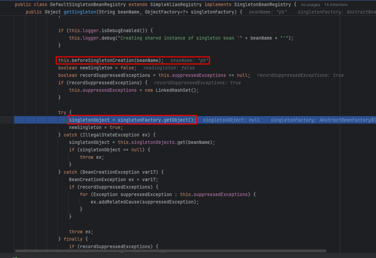Click the "BeanCreationException ex = var17" line
Screen dimensions: 376x258
[113, 179]
